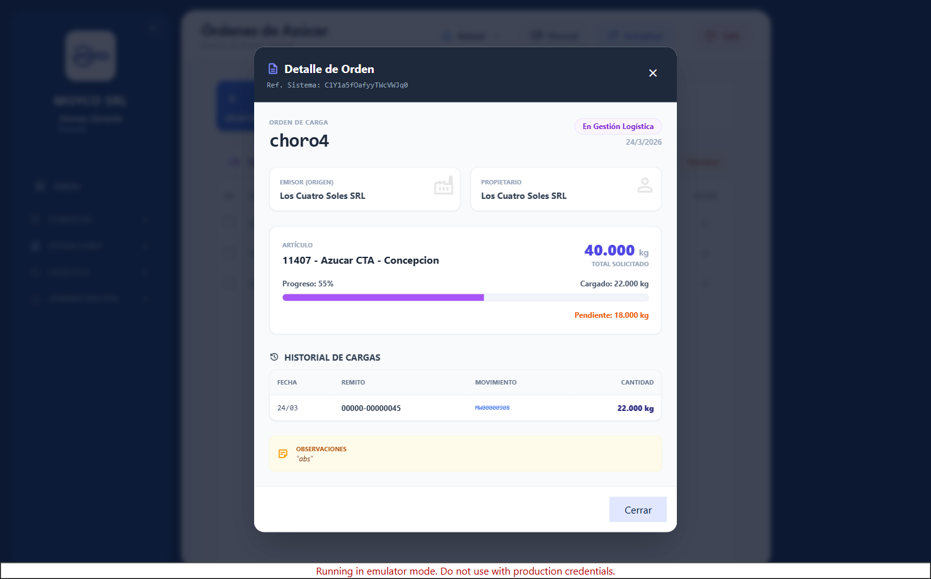
Task: Close the Detalle de Orden dialog with the X
Action: (x=653, y=73)
